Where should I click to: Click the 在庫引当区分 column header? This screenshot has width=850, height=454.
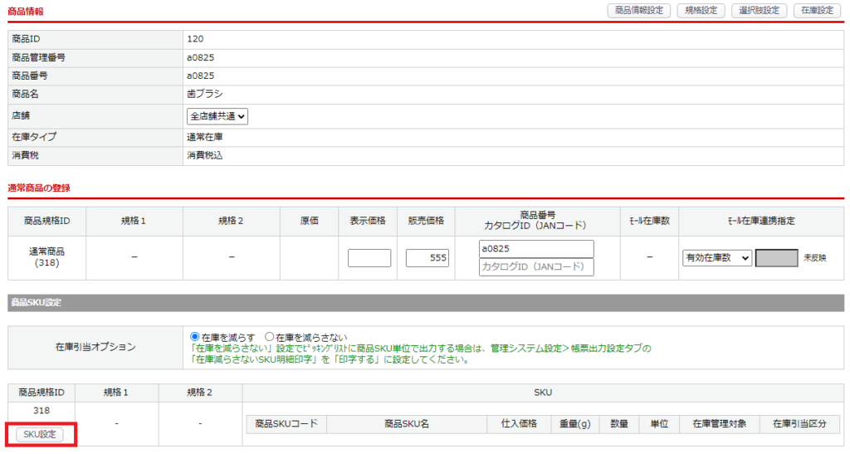[x=799, y=424]
